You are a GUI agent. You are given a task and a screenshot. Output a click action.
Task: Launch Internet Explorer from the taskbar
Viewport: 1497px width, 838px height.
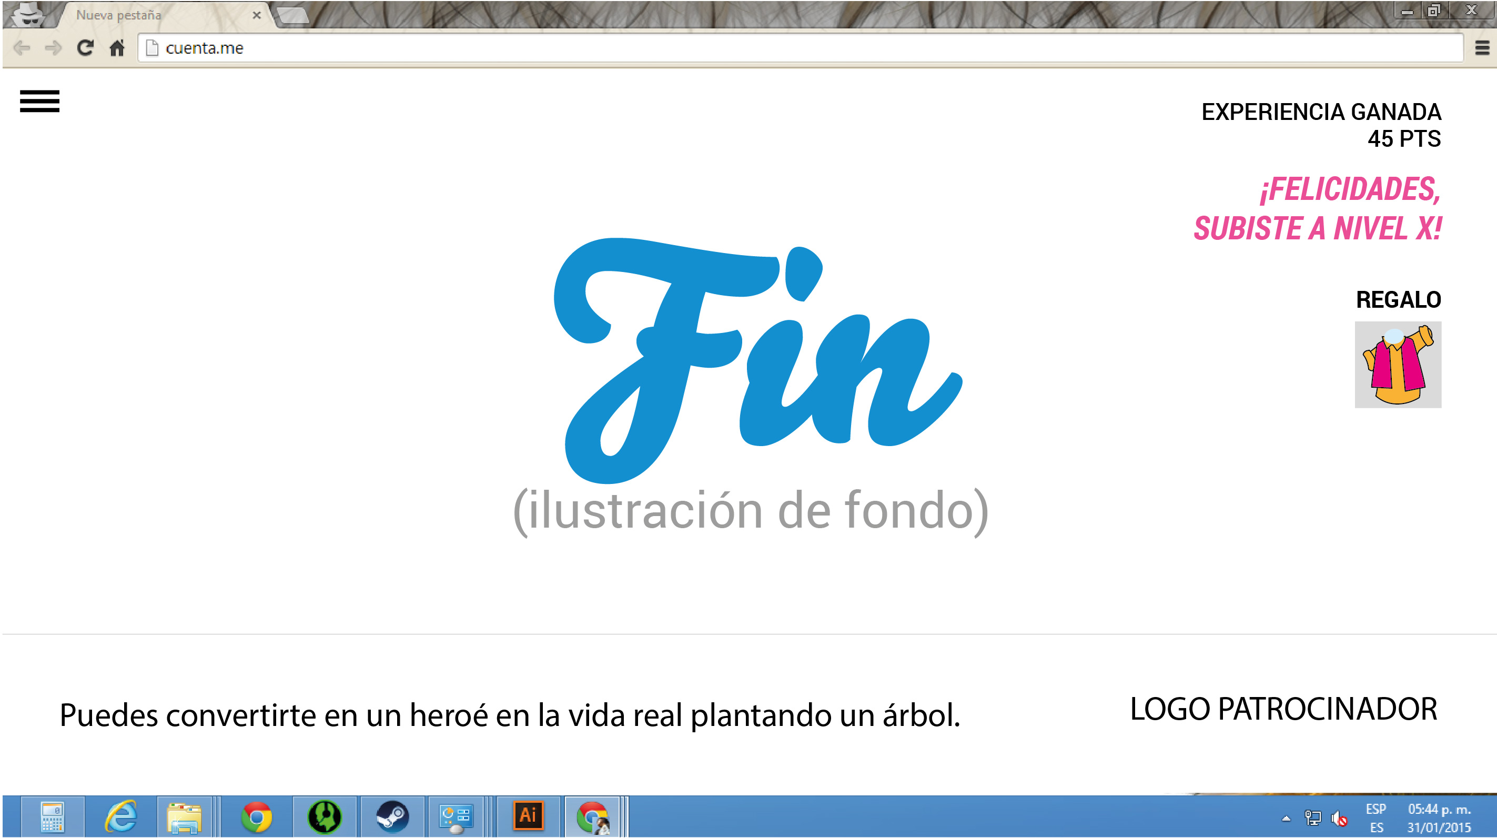pos(121,816)
